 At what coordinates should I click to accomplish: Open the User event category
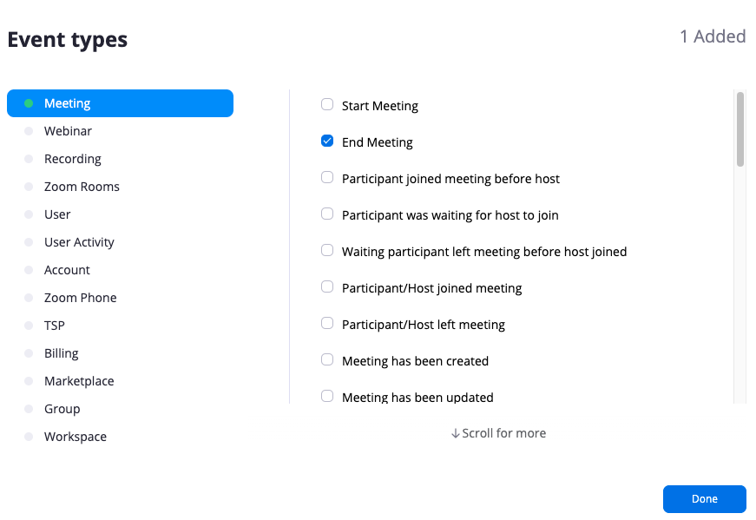pyautogui.click(x=57, y=214)
